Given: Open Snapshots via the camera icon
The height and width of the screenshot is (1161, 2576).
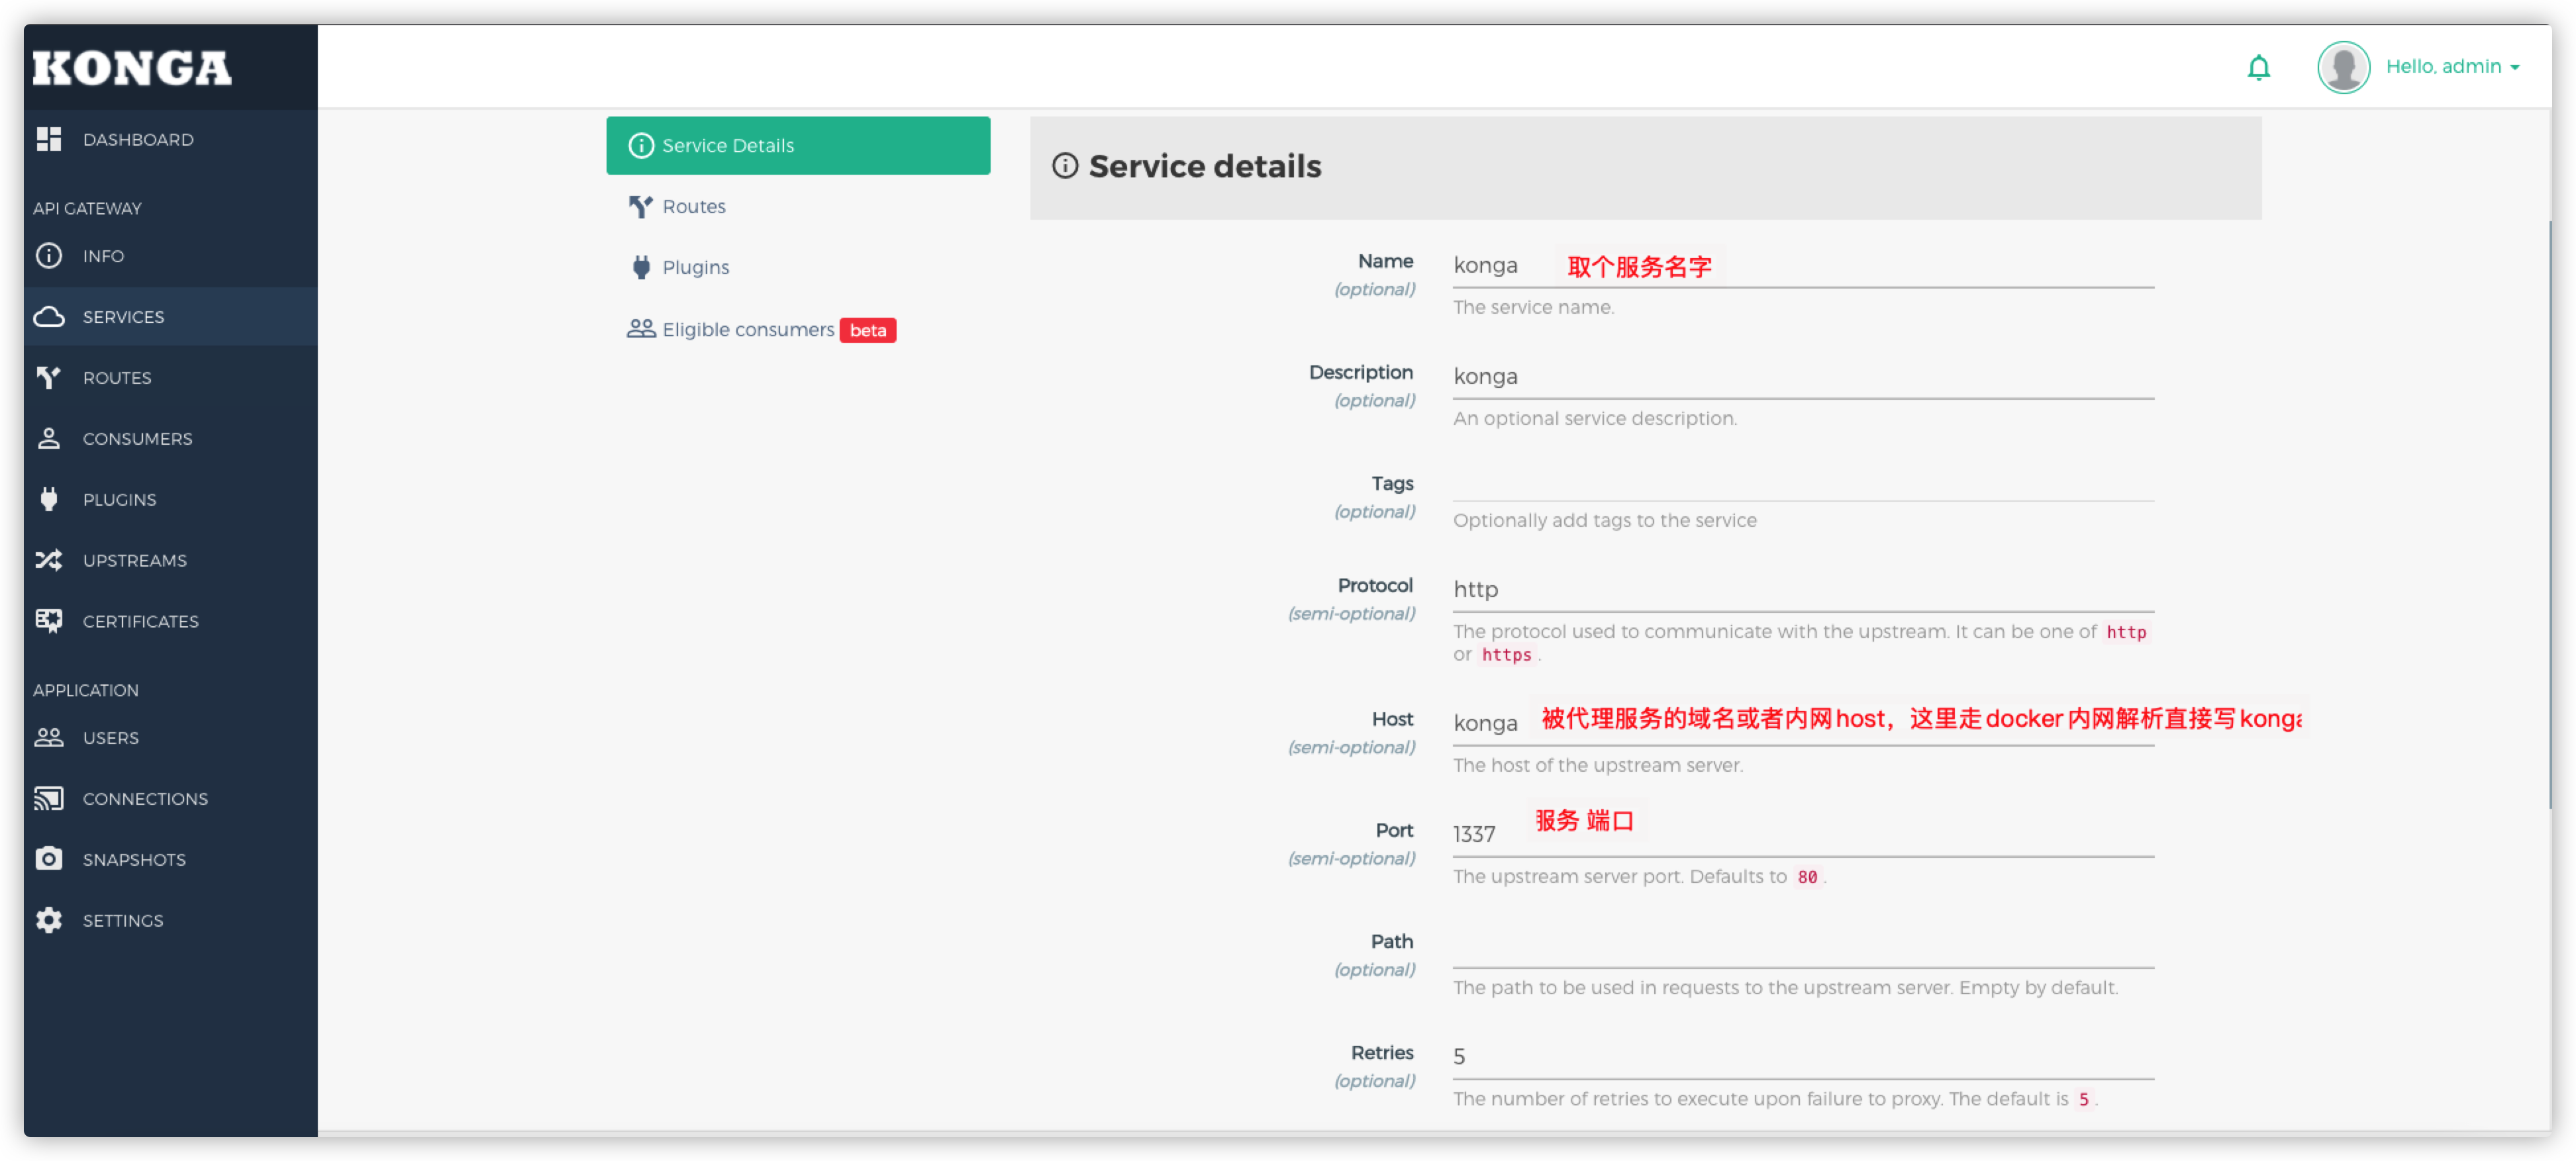Looking at the screenshot, I should coord(48,859).
